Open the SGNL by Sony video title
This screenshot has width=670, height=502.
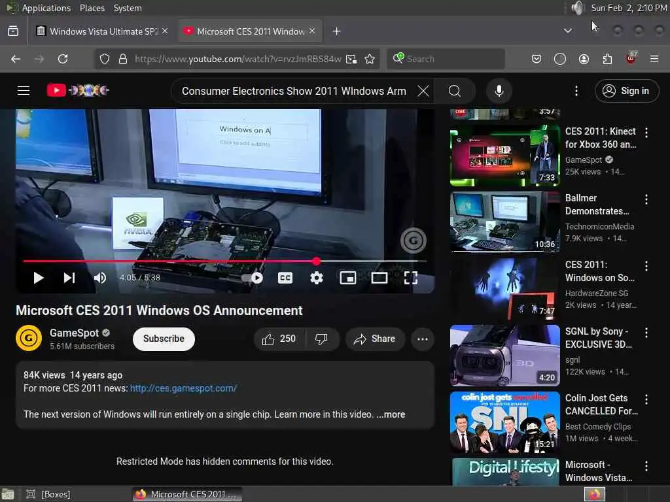[x=598, y=338]
